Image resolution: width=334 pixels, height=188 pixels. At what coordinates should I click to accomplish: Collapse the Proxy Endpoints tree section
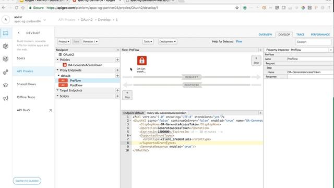[57, 70]
